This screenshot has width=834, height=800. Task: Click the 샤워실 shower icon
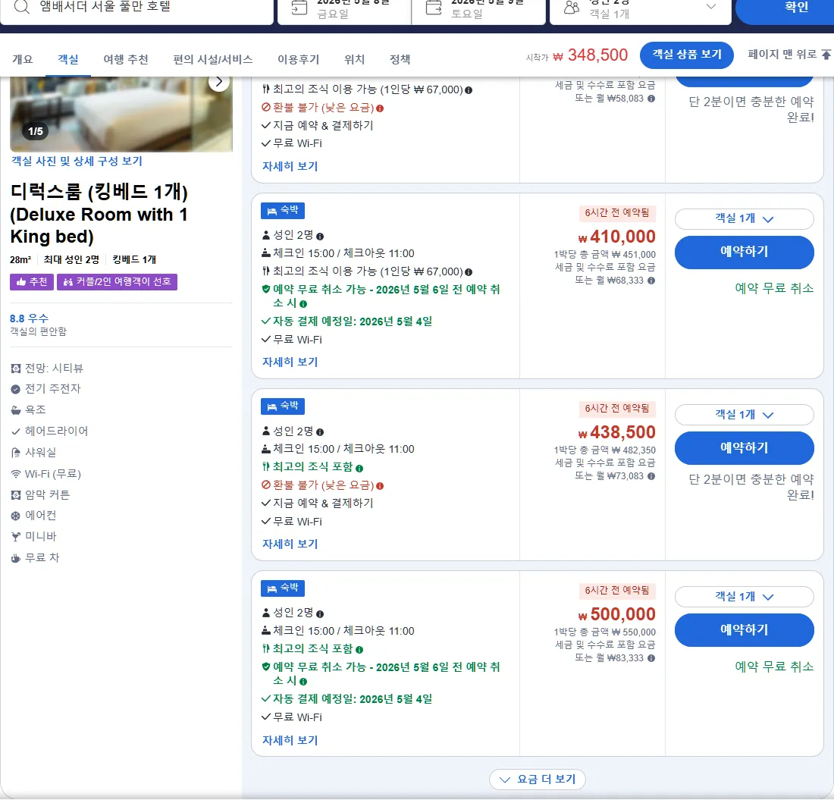pyautogui.click(x=16, y=453)
